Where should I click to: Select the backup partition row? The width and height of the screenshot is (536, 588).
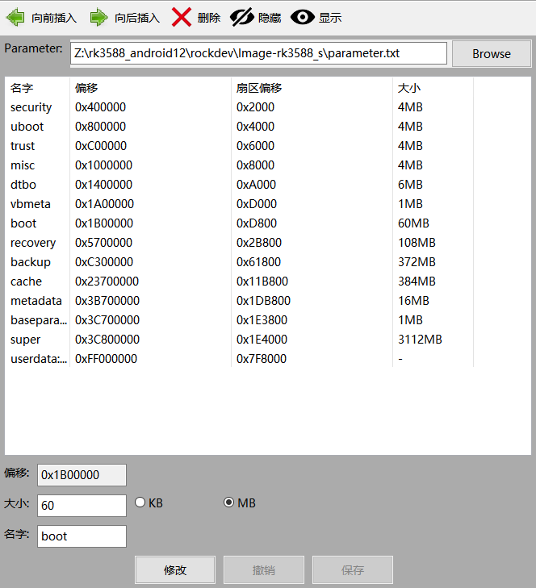(239, 262)
